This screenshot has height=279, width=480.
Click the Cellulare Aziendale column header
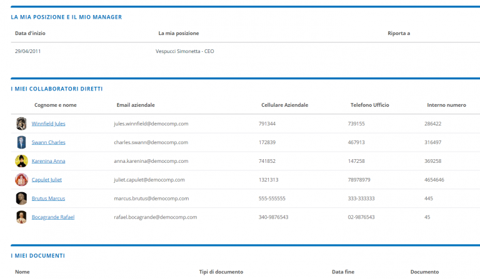click(x=284, y=105)
